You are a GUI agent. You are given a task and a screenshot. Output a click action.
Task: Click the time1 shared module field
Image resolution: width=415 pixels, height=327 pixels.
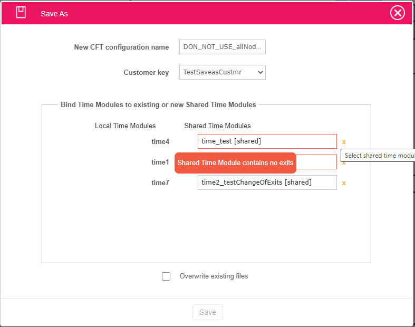tap(316, 162)
